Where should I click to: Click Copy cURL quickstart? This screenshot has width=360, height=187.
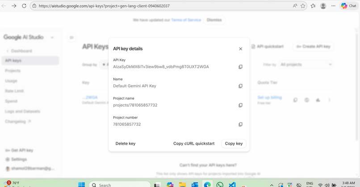194,143
